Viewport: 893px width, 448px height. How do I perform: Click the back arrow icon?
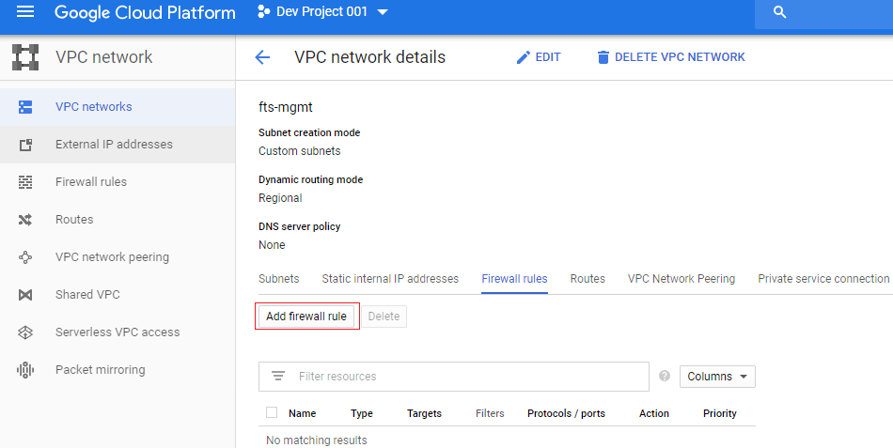point(262,57)
